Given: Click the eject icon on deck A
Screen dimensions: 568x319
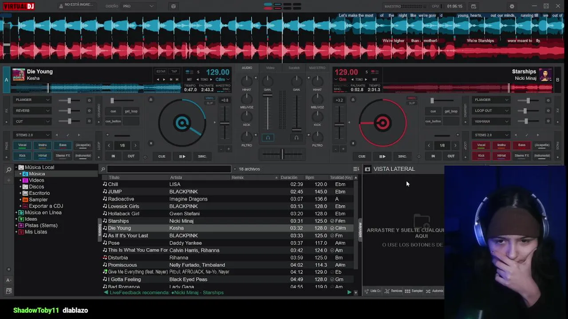Looking at the screenshot, I should (150, 100).
